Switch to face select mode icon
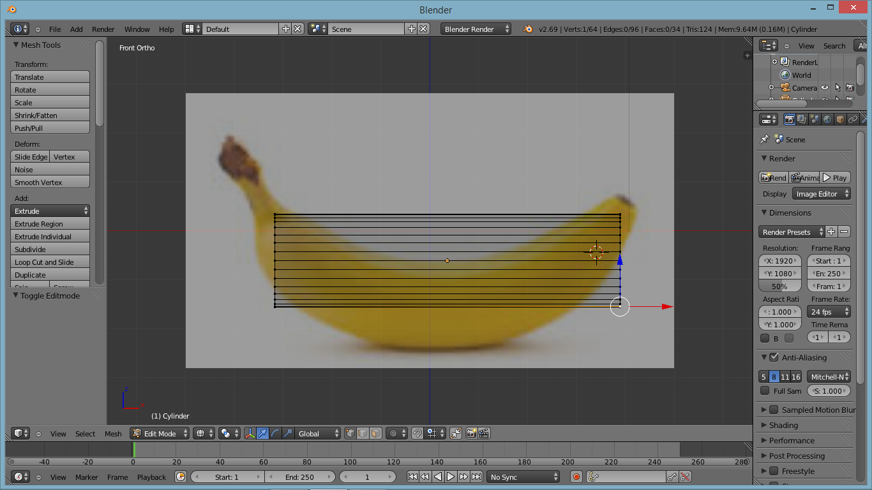 375,433
